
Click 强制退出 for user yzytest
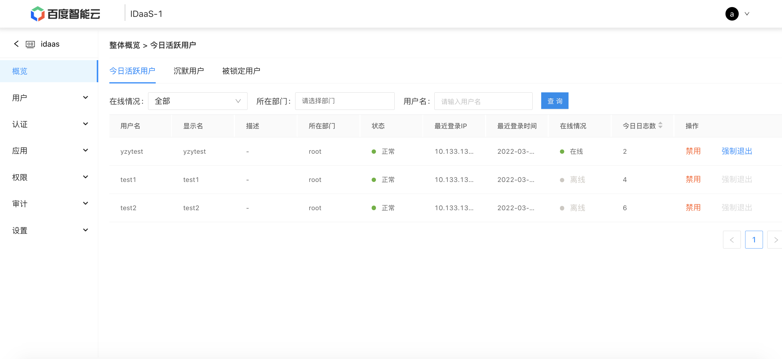pos(737,151)
